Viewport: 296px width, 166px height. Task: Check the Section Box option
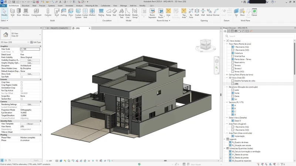pyautogui.click(x=22, y=99)
